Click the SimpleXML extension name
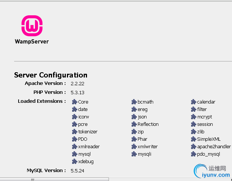The height and width of the screenshot is (181, 232). [209, 139]
